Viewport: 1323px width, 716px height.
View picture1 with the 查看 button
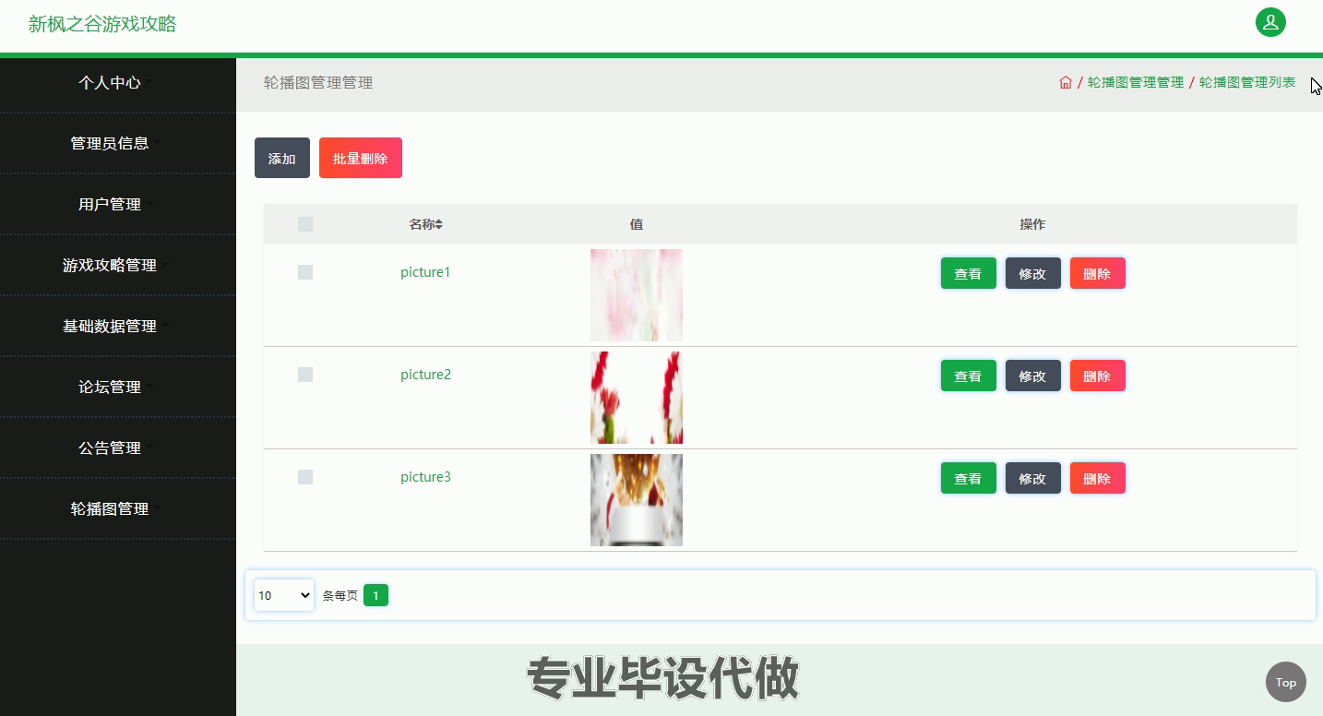968,273
